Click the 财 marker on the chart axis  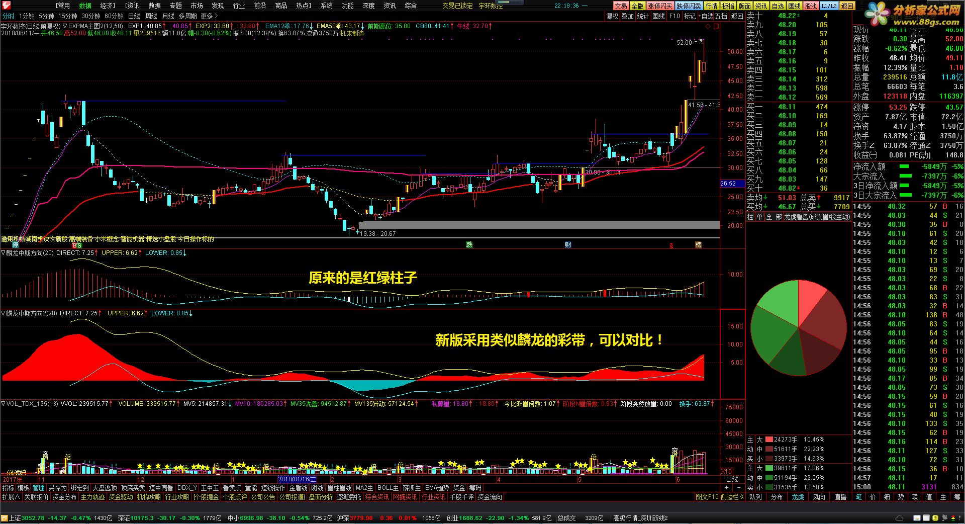coord(568,245)
